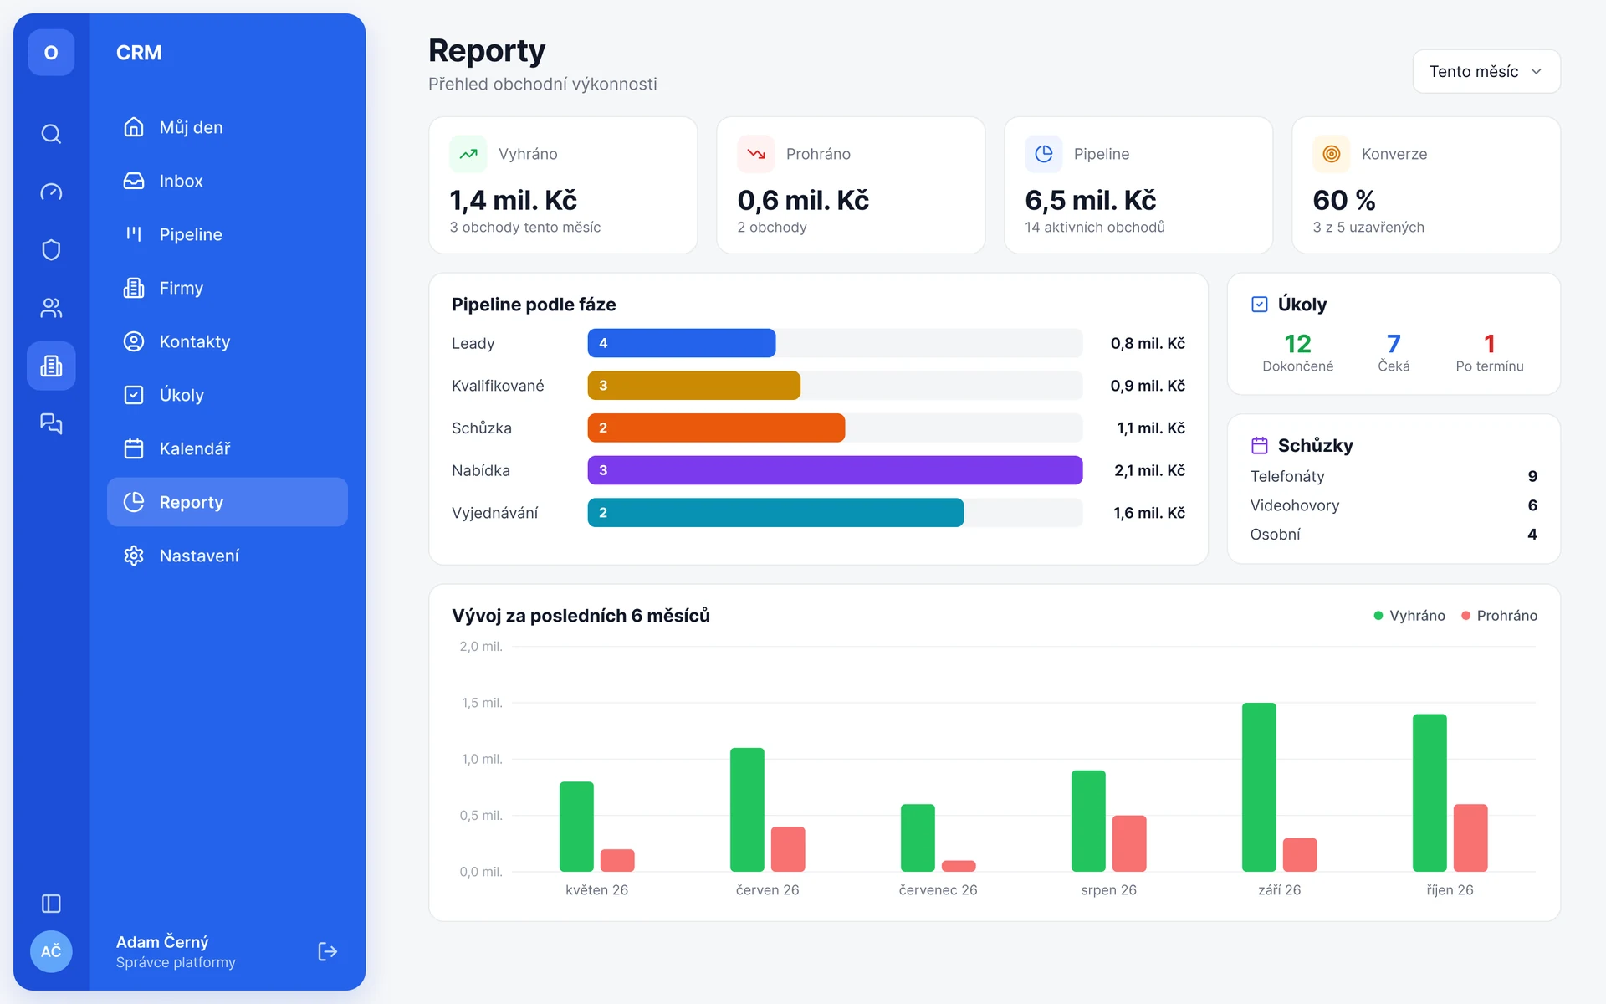Click the search icon in the left rail

51,134
